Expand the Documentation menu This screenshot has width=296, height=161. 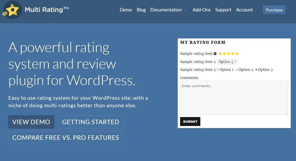tap(168, 10)
